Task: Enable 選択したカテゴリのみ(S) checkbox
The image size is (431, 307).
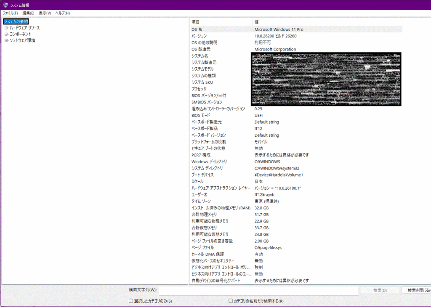Action: click(131, 301)
